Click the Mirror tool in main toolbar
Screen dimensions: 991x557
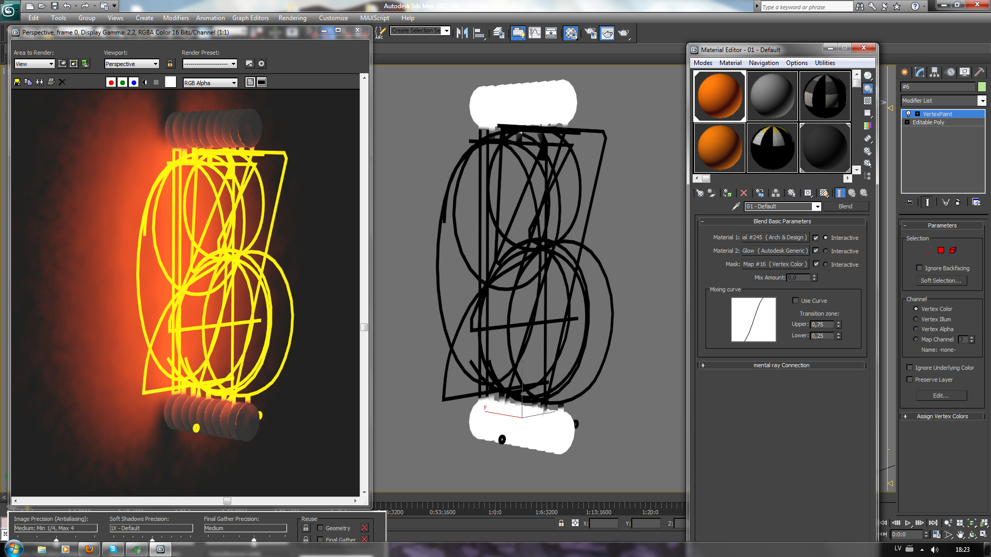(462, 33)
